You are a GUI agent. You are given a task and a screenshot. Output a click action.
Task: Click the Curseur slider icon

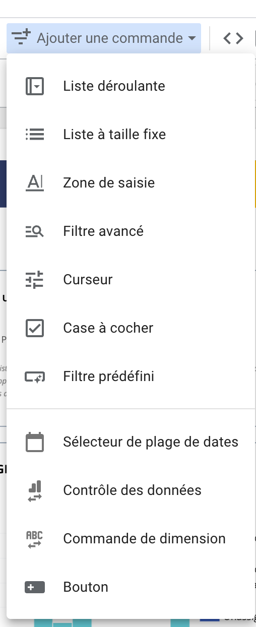pyautogui.click(x=35, y=280)
